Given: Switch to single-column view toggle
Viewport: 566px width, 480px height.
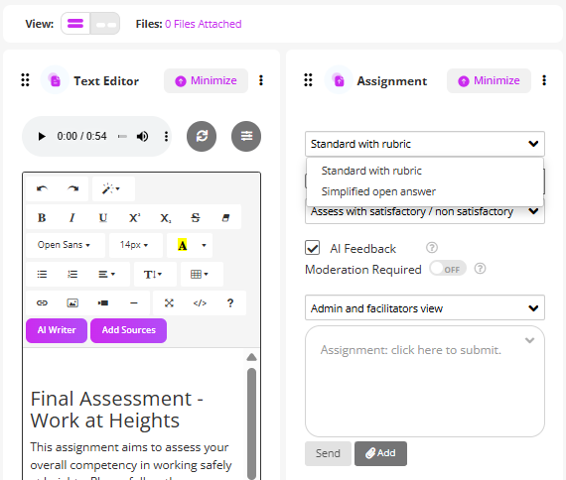Looking at the screenshot, I should (75, 24).
